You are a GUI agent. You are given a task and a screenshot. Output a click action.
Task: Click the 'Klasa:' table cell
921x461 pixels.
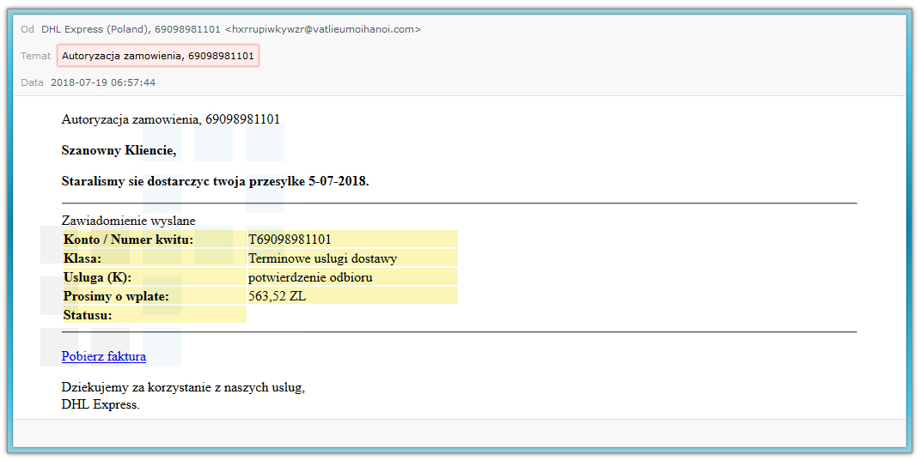155,258
